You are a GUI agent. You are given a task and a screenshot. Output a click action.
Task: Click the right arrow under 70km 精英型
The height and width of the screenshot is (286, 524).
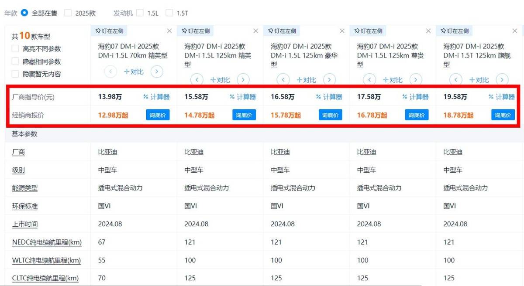157,71
